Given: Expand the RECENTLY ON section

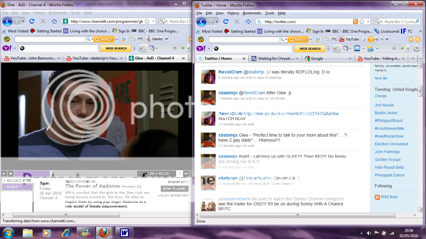Looking at the screenshot, I should 17,181.
